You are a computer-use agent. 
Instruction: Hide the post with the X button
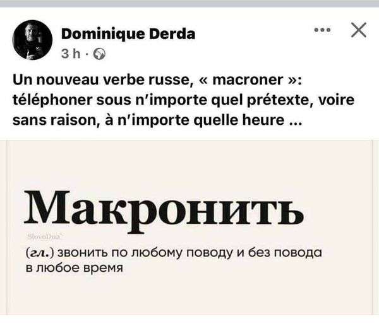(x=358, y=30)
